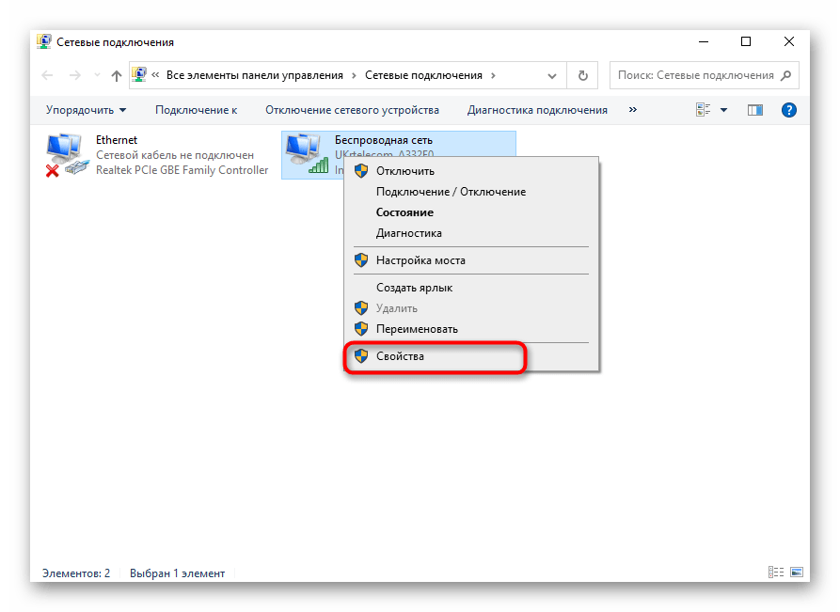Open the view options dropdown arrow
840x612 pixels.
[x=724, y=110]
